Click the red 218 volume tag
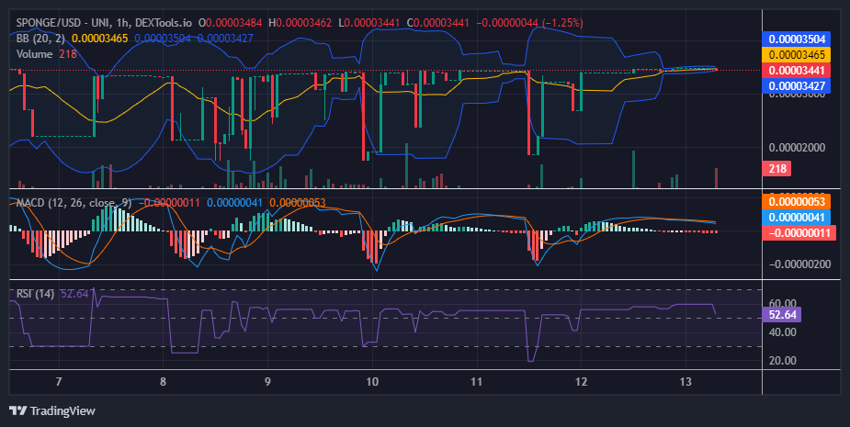This screenshot has width=850, height=427. (x=776, y=169)
